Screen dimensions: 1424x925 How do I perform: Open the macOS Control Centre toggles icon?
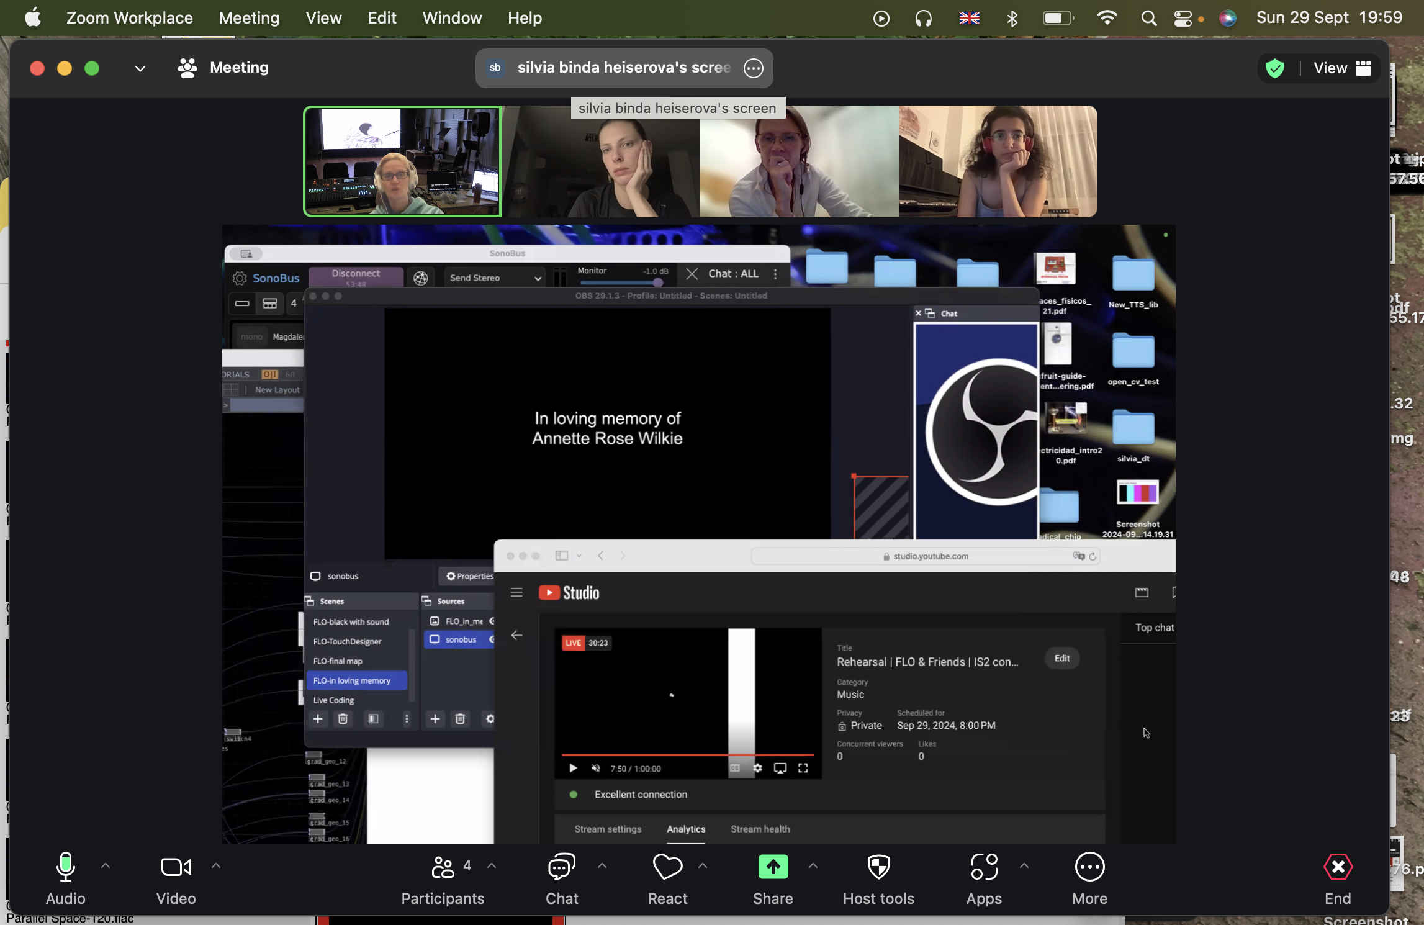point(1183,18)
